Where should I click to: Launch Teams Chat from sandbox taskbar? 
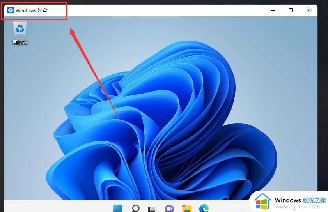(x=169, y=208)
